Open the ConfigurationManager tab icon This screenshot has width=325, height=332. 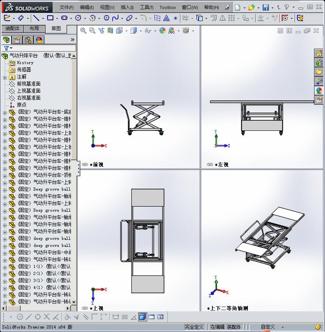coord(28,39)
